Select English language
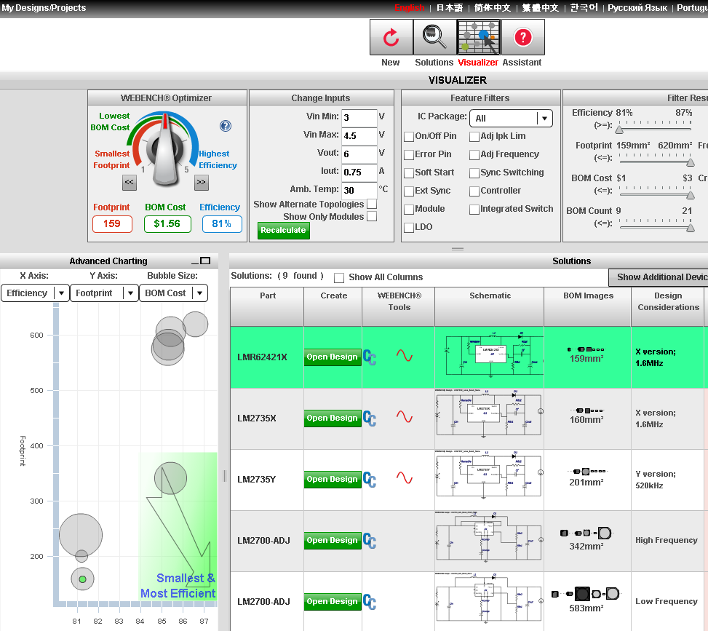708x631 pixels. 410,8
